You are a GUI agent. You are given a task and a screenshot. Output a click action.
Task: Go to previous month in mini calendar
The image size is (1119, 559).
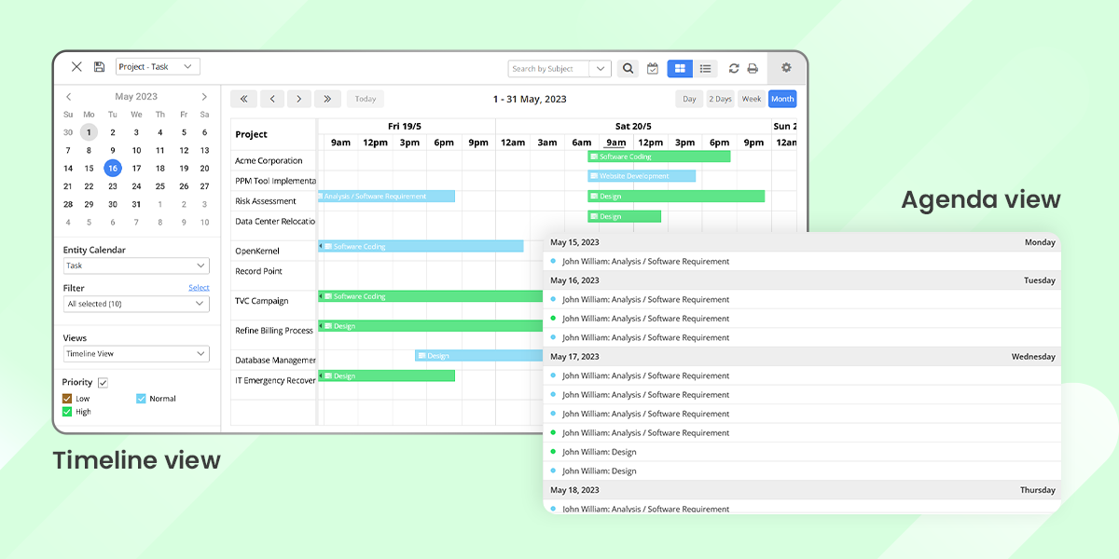pos(68,97)
